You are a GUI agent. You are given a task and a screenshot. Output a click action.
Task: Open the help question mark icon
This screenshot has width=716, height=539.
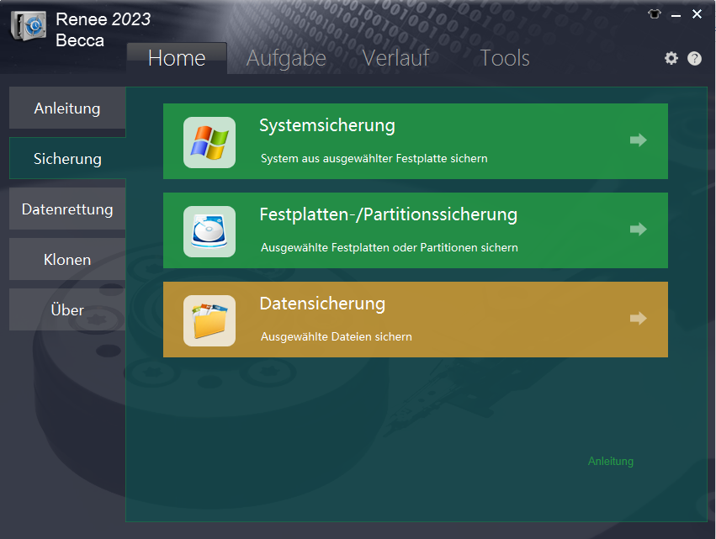694,58
